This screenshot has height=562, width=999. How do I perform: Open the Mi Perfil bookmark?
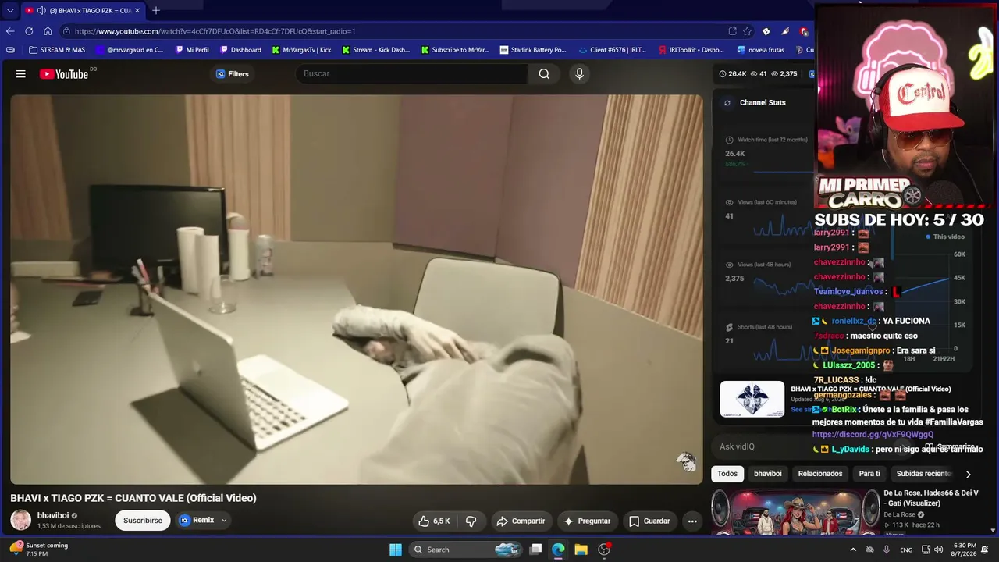click(192, 50)
